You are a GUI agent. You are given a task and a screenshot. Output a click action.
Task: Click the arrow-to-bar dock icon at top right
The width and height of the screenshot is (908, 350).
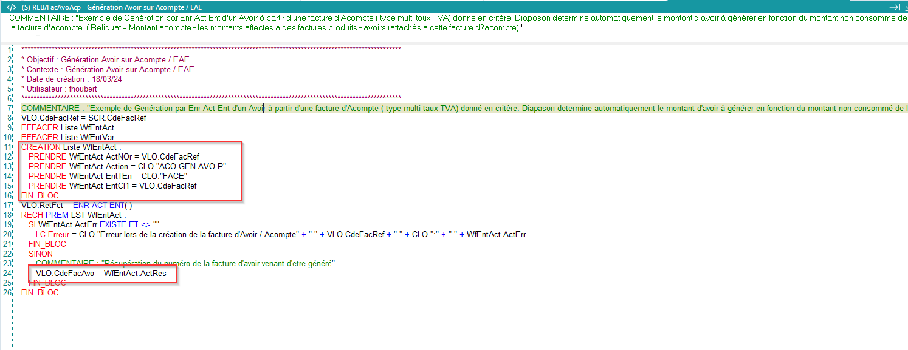(x=894, y=7)
